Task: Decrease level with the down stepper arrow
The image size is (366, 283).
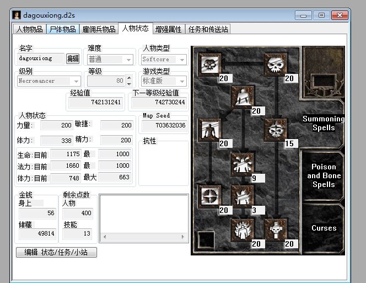Action: (129, 84)
